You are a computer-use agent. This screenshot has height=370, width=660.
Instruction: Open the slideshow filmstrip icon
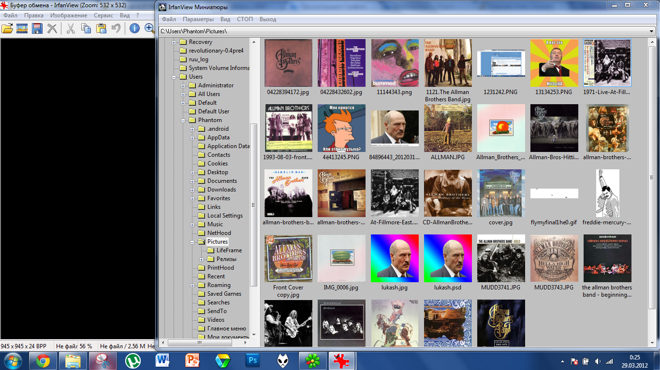22,28
